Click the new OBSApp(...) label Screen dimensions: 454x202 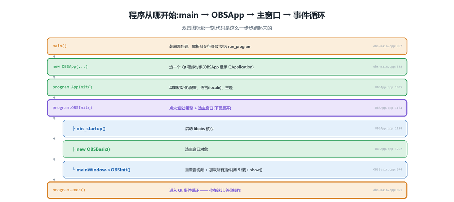[70, 67]
